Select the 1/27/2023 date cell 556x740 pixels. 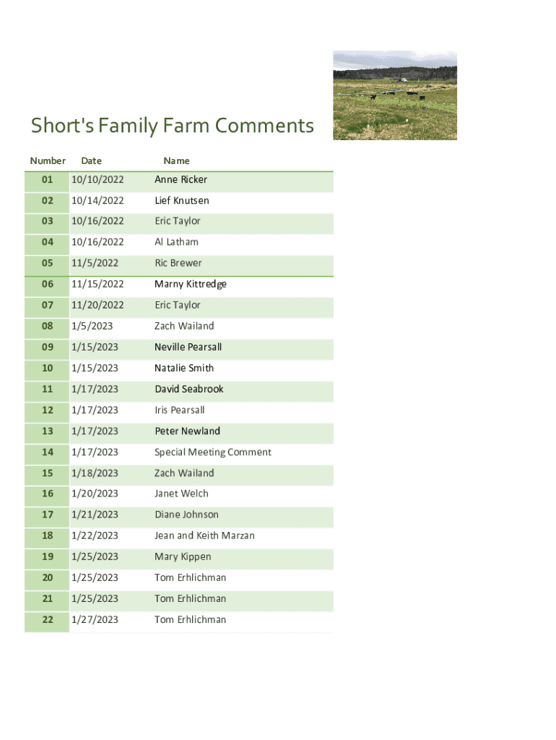[x=95, y=619]
